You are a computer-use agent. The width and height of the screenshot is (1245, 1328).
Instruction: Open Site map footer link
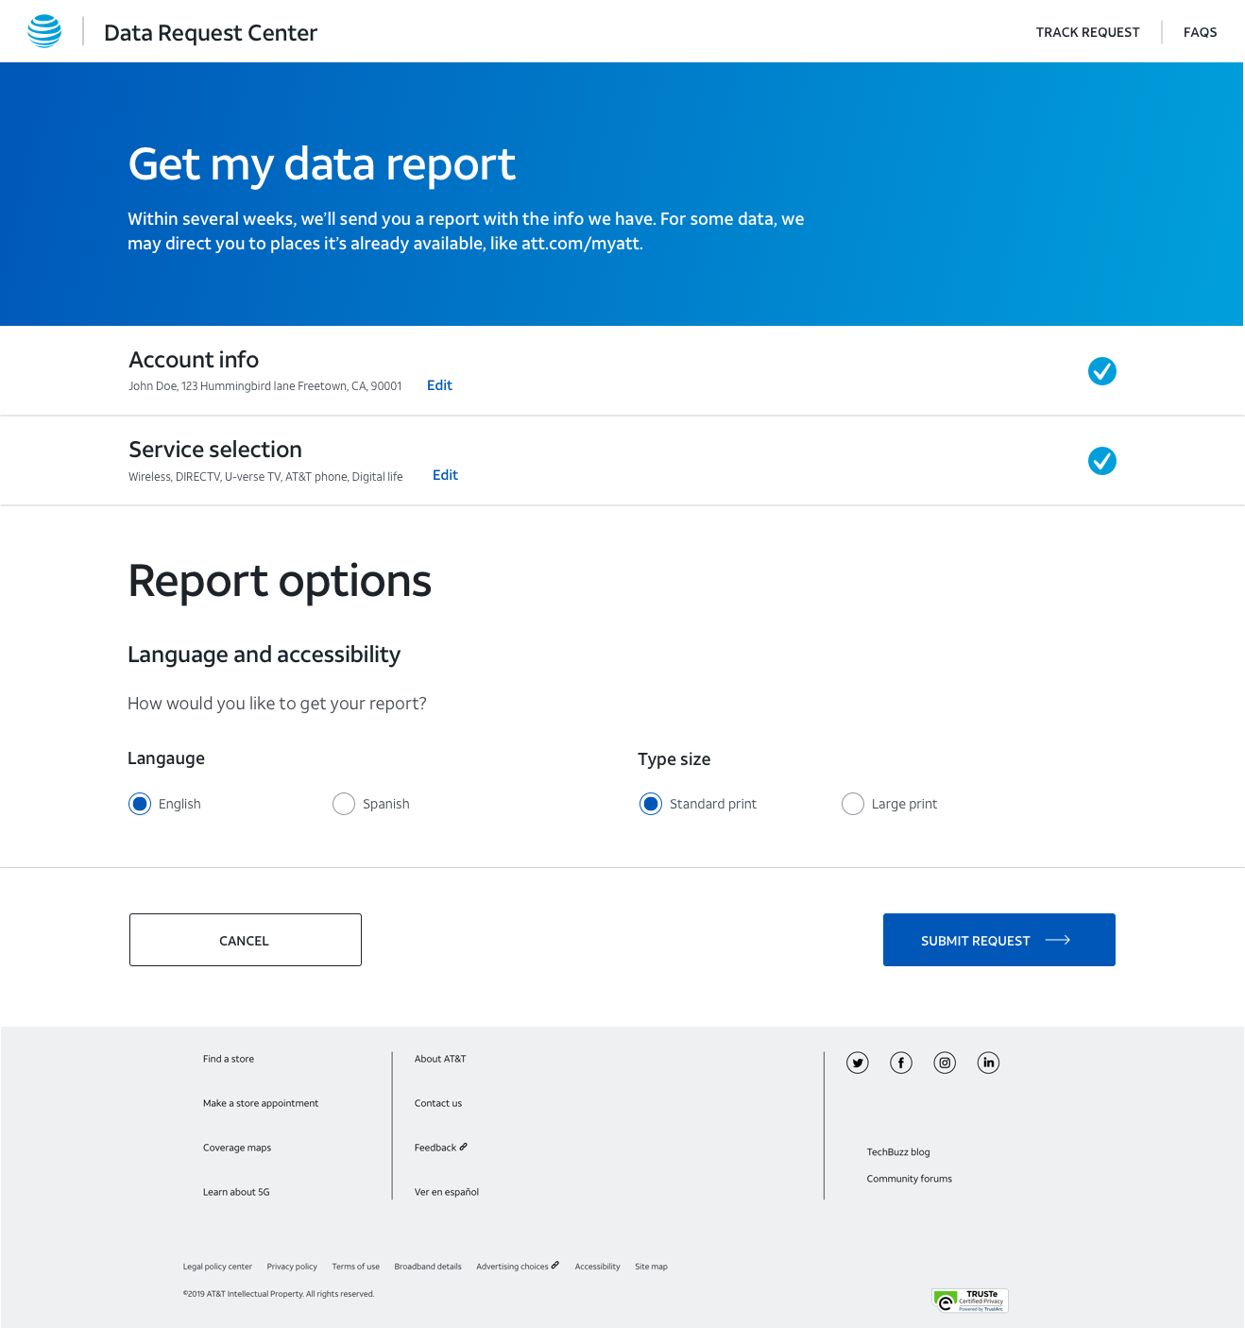pyautogui.click(x=652, y=1267)
